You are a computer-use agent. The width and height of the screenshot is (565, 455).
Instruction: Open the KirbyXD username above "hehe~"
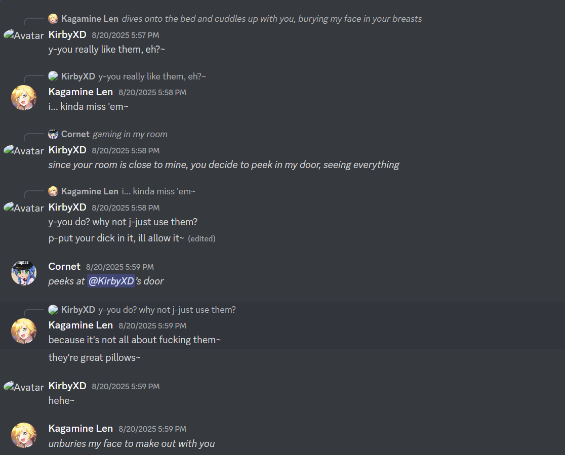[x=67, y=386]
